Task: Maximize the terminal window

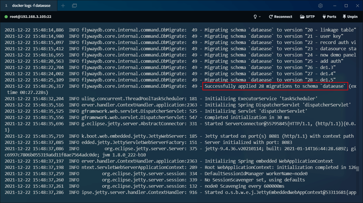Action: (x=346, y=6)
